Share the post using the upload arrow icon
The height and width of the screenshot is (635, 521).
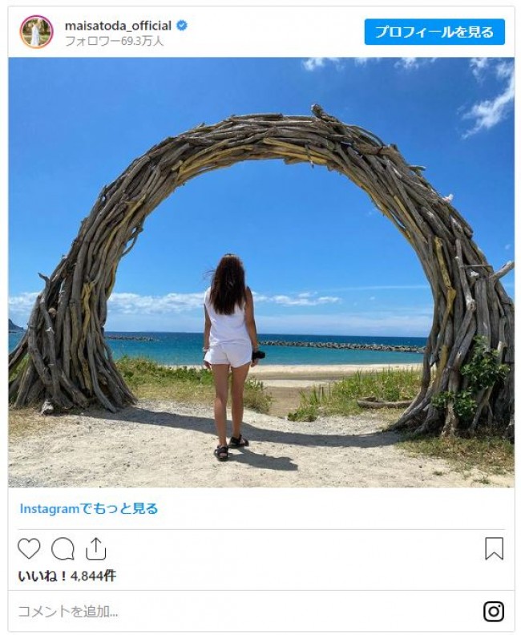tap(96, 548)
